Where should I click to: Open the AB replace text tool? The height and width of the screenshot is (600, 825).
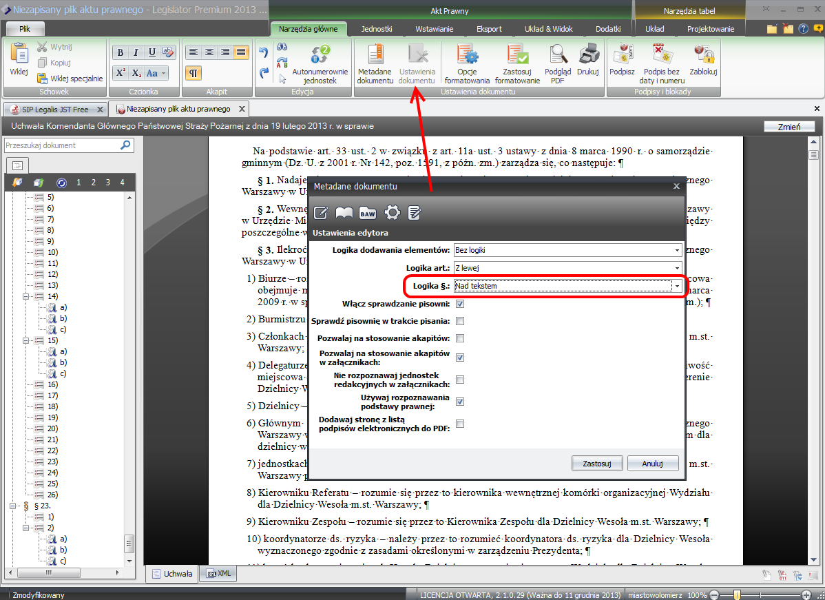coord(282,63)
